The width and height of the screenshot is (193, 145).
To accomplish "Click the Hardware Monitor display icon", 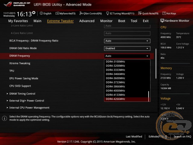I will [x=162, y=21].
